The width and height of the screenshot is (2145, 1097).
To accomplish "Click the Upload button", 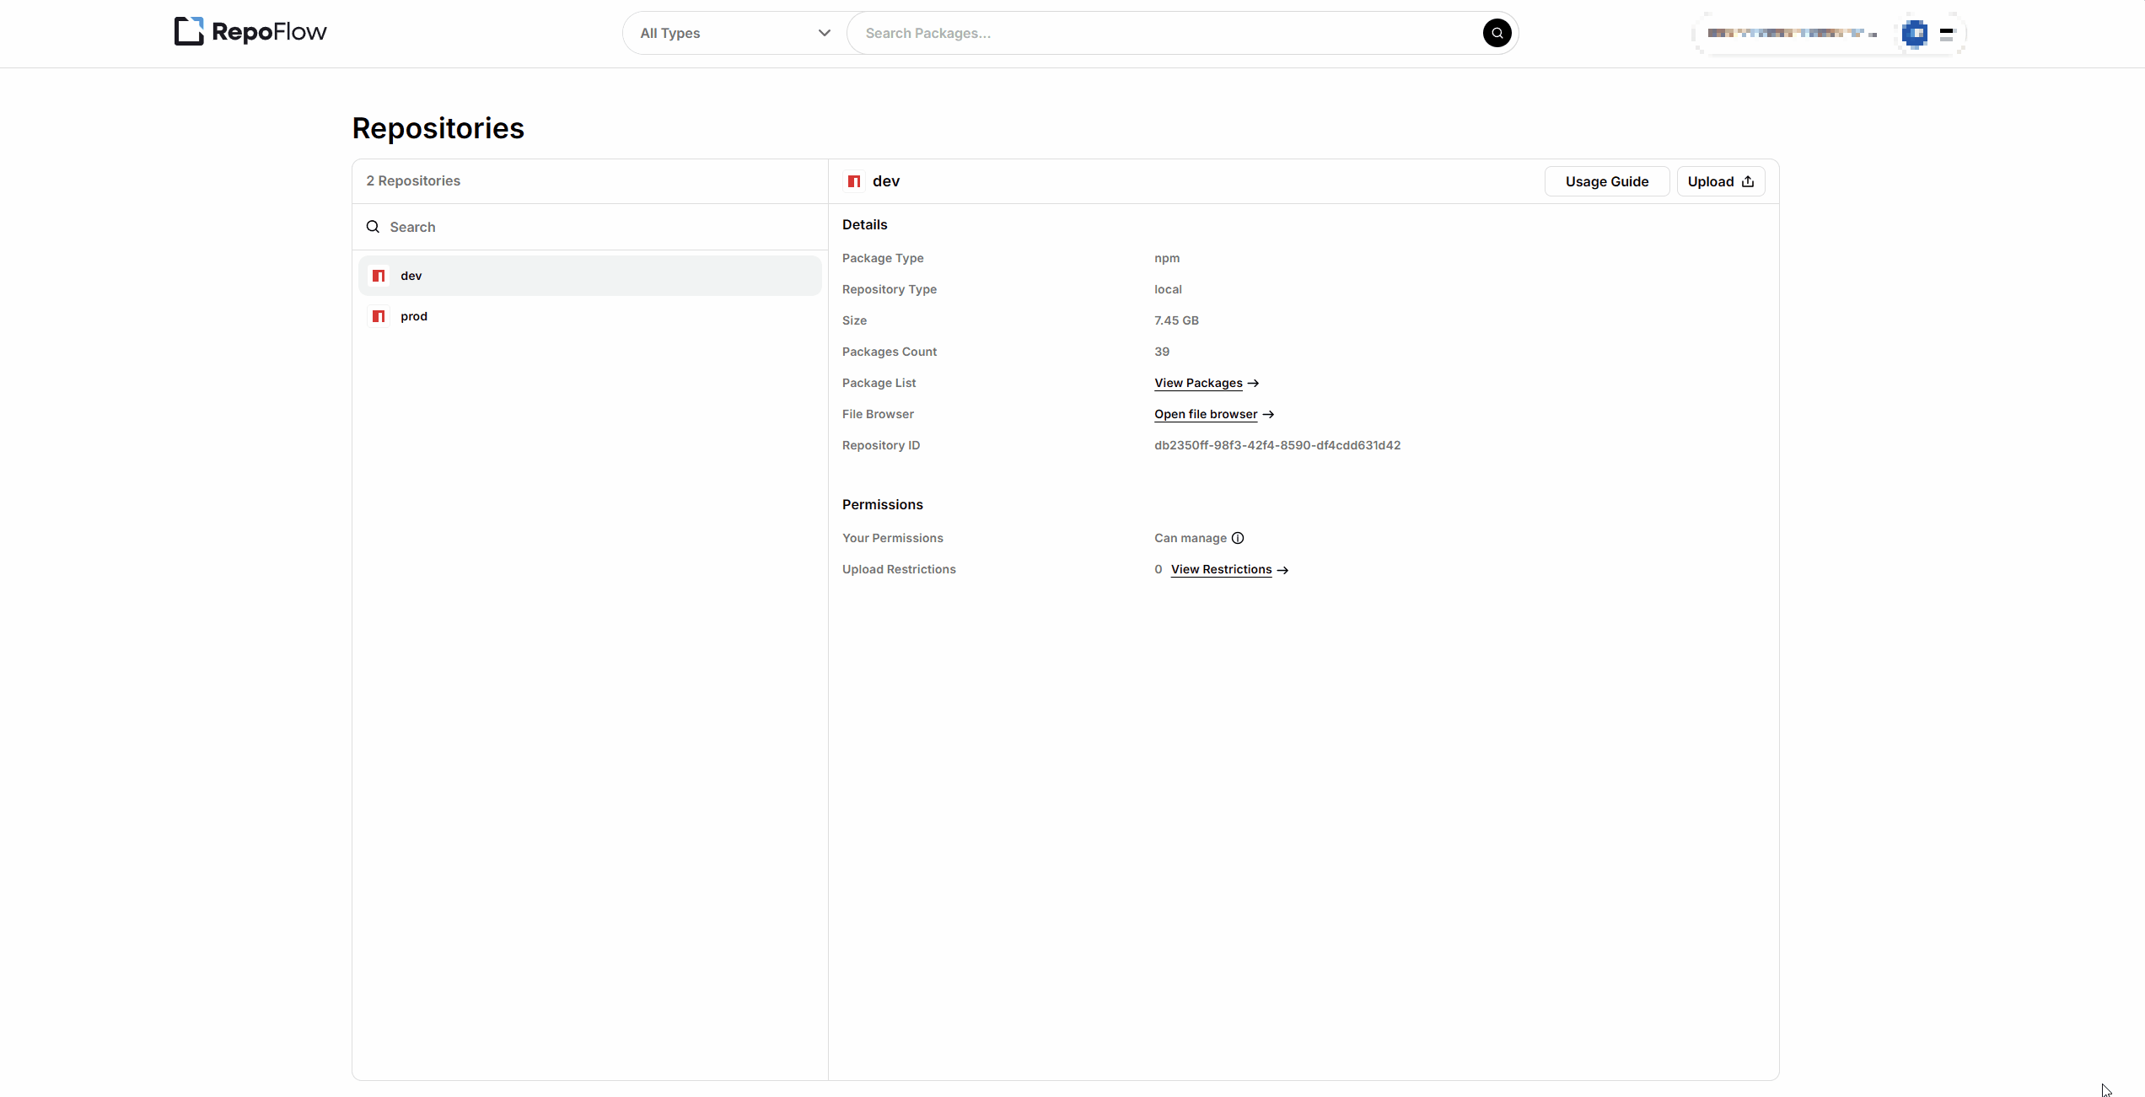I will [1720, 181].
